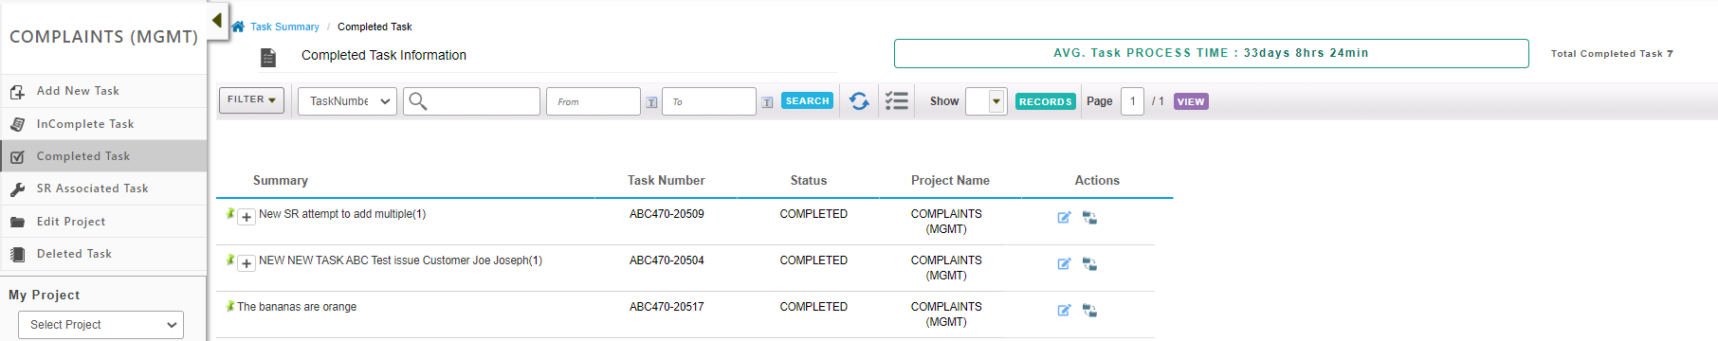Open the FILTER dropdown

(x=251, y=99)
